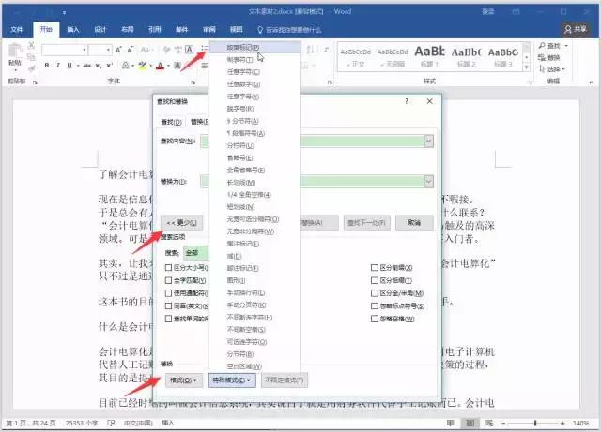Enable 区分大小写 (match case) checkbox
601x432 pixels.
168,267
